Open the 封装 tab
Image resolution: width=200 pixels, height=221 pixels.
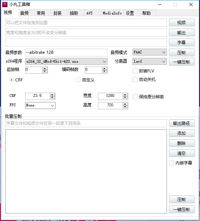click(57, 13)
